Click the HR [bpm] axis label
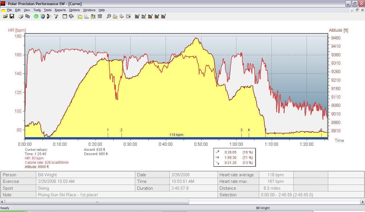 point(17,30)
